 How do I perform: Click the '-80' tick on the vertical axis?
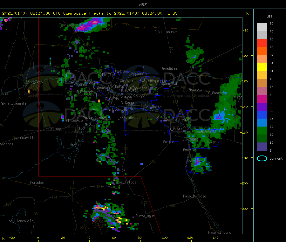click(246, 30)
